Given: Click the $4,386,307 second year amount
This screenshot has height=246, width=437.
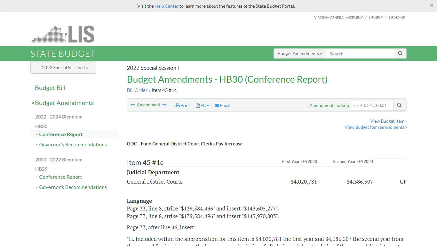Looking at the screenshot, I should point(360,182).
